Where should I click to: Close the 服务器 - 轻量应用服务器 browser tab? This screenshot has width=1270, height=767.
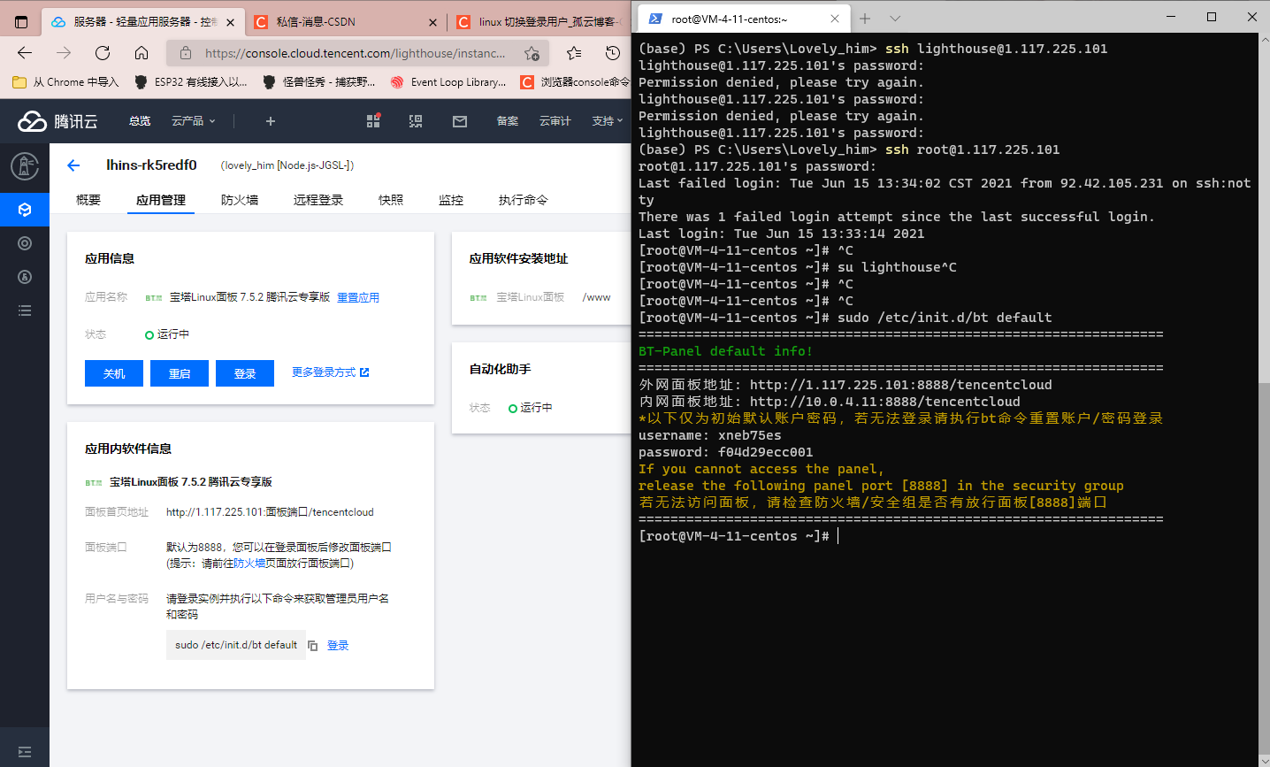(x=230, y=22)
